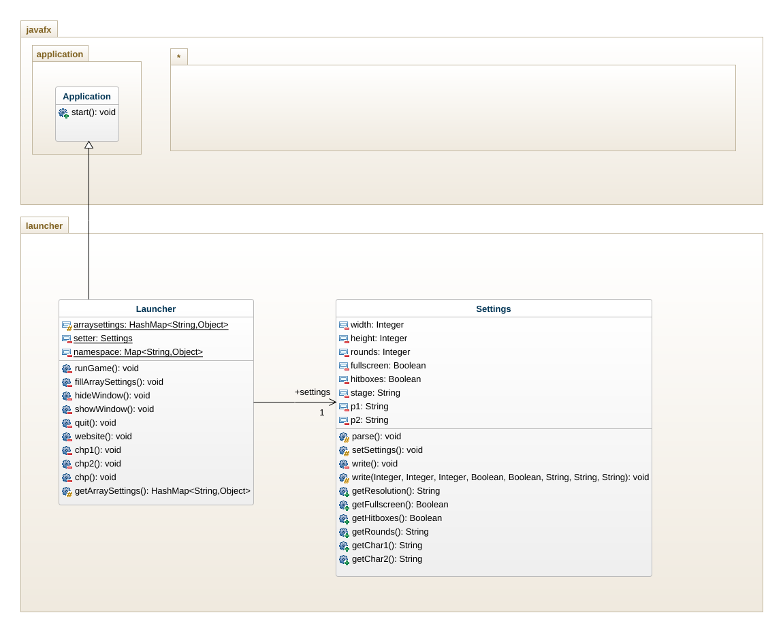The image size is (783, 632).
Task: Click the generalization arrowhead under Application class
Action: tap(89, 145)
